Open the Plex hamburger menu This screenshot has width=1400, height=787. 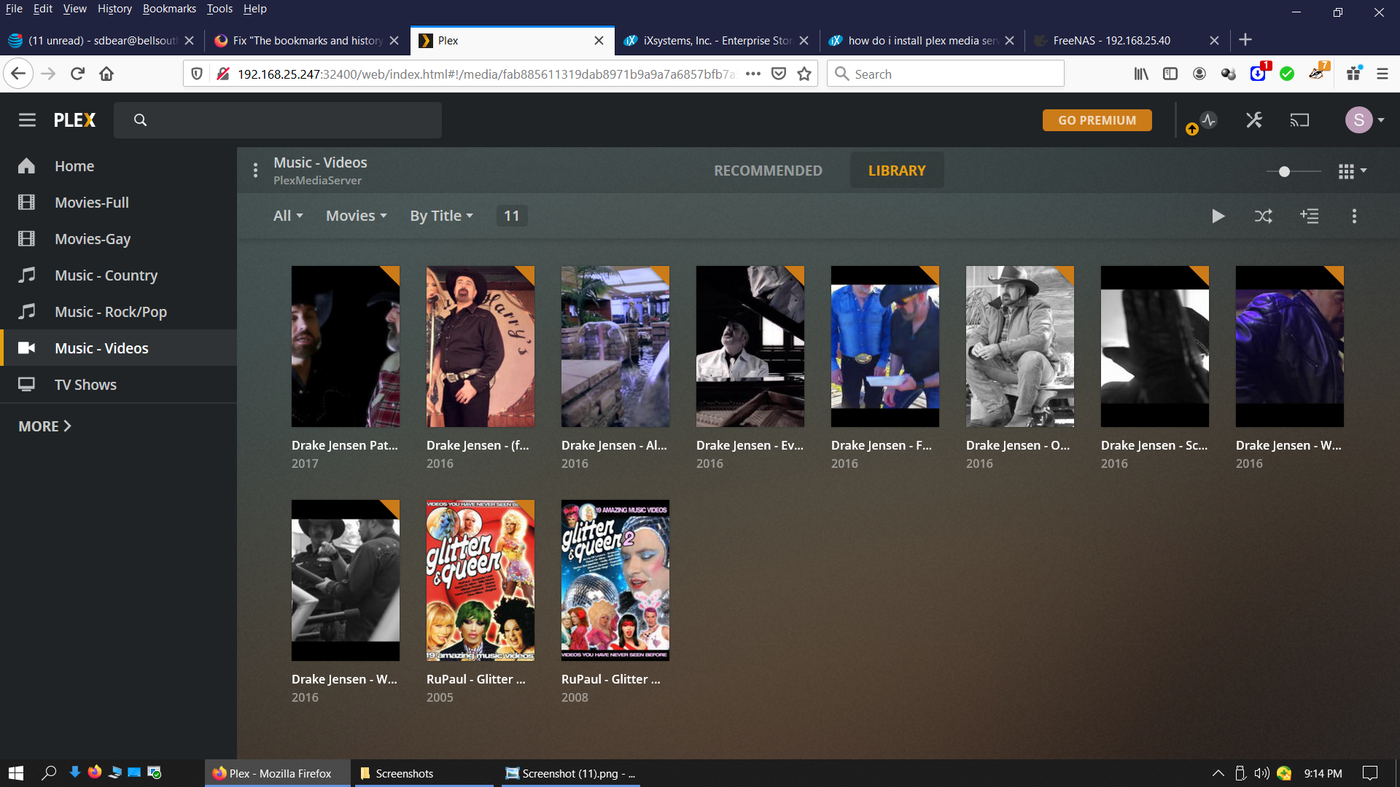coord(27,120)
